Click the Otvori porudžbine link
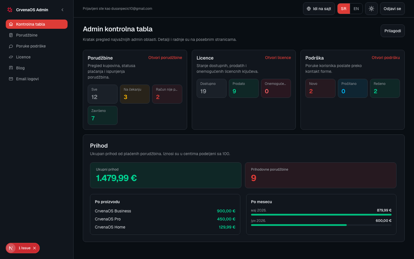This screenshot has width=414, height=259. [165, 58]
